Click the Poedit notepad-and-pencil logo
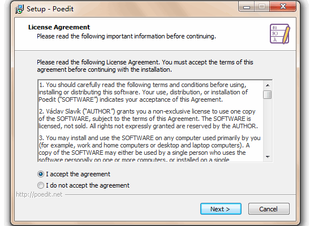The height and width of the screenshot is (226, 310). [280, 34]
